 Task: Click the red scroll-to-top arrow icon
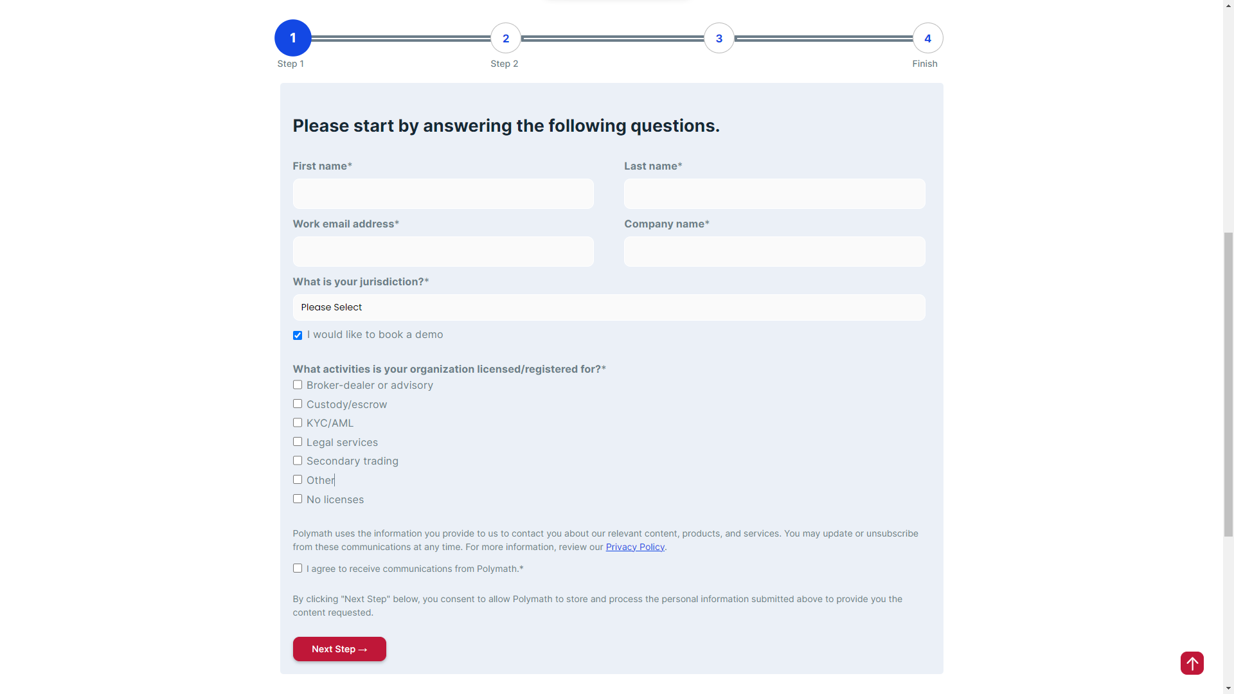[1192, 663]
